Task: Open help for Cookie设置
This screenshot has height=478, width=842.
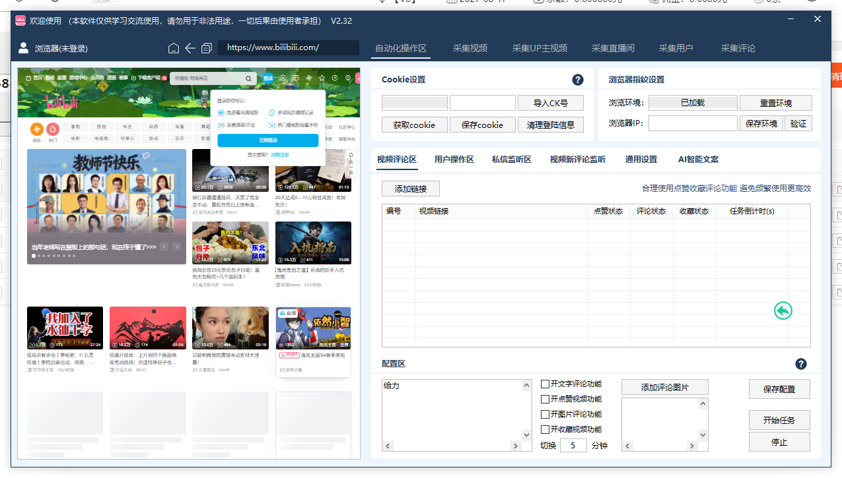Action: pyautogui.click(x=578, y=80)
